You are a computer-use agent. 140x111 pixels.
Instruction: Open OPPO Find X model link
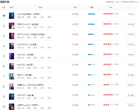pyautogui.click(x=31, y=34)
